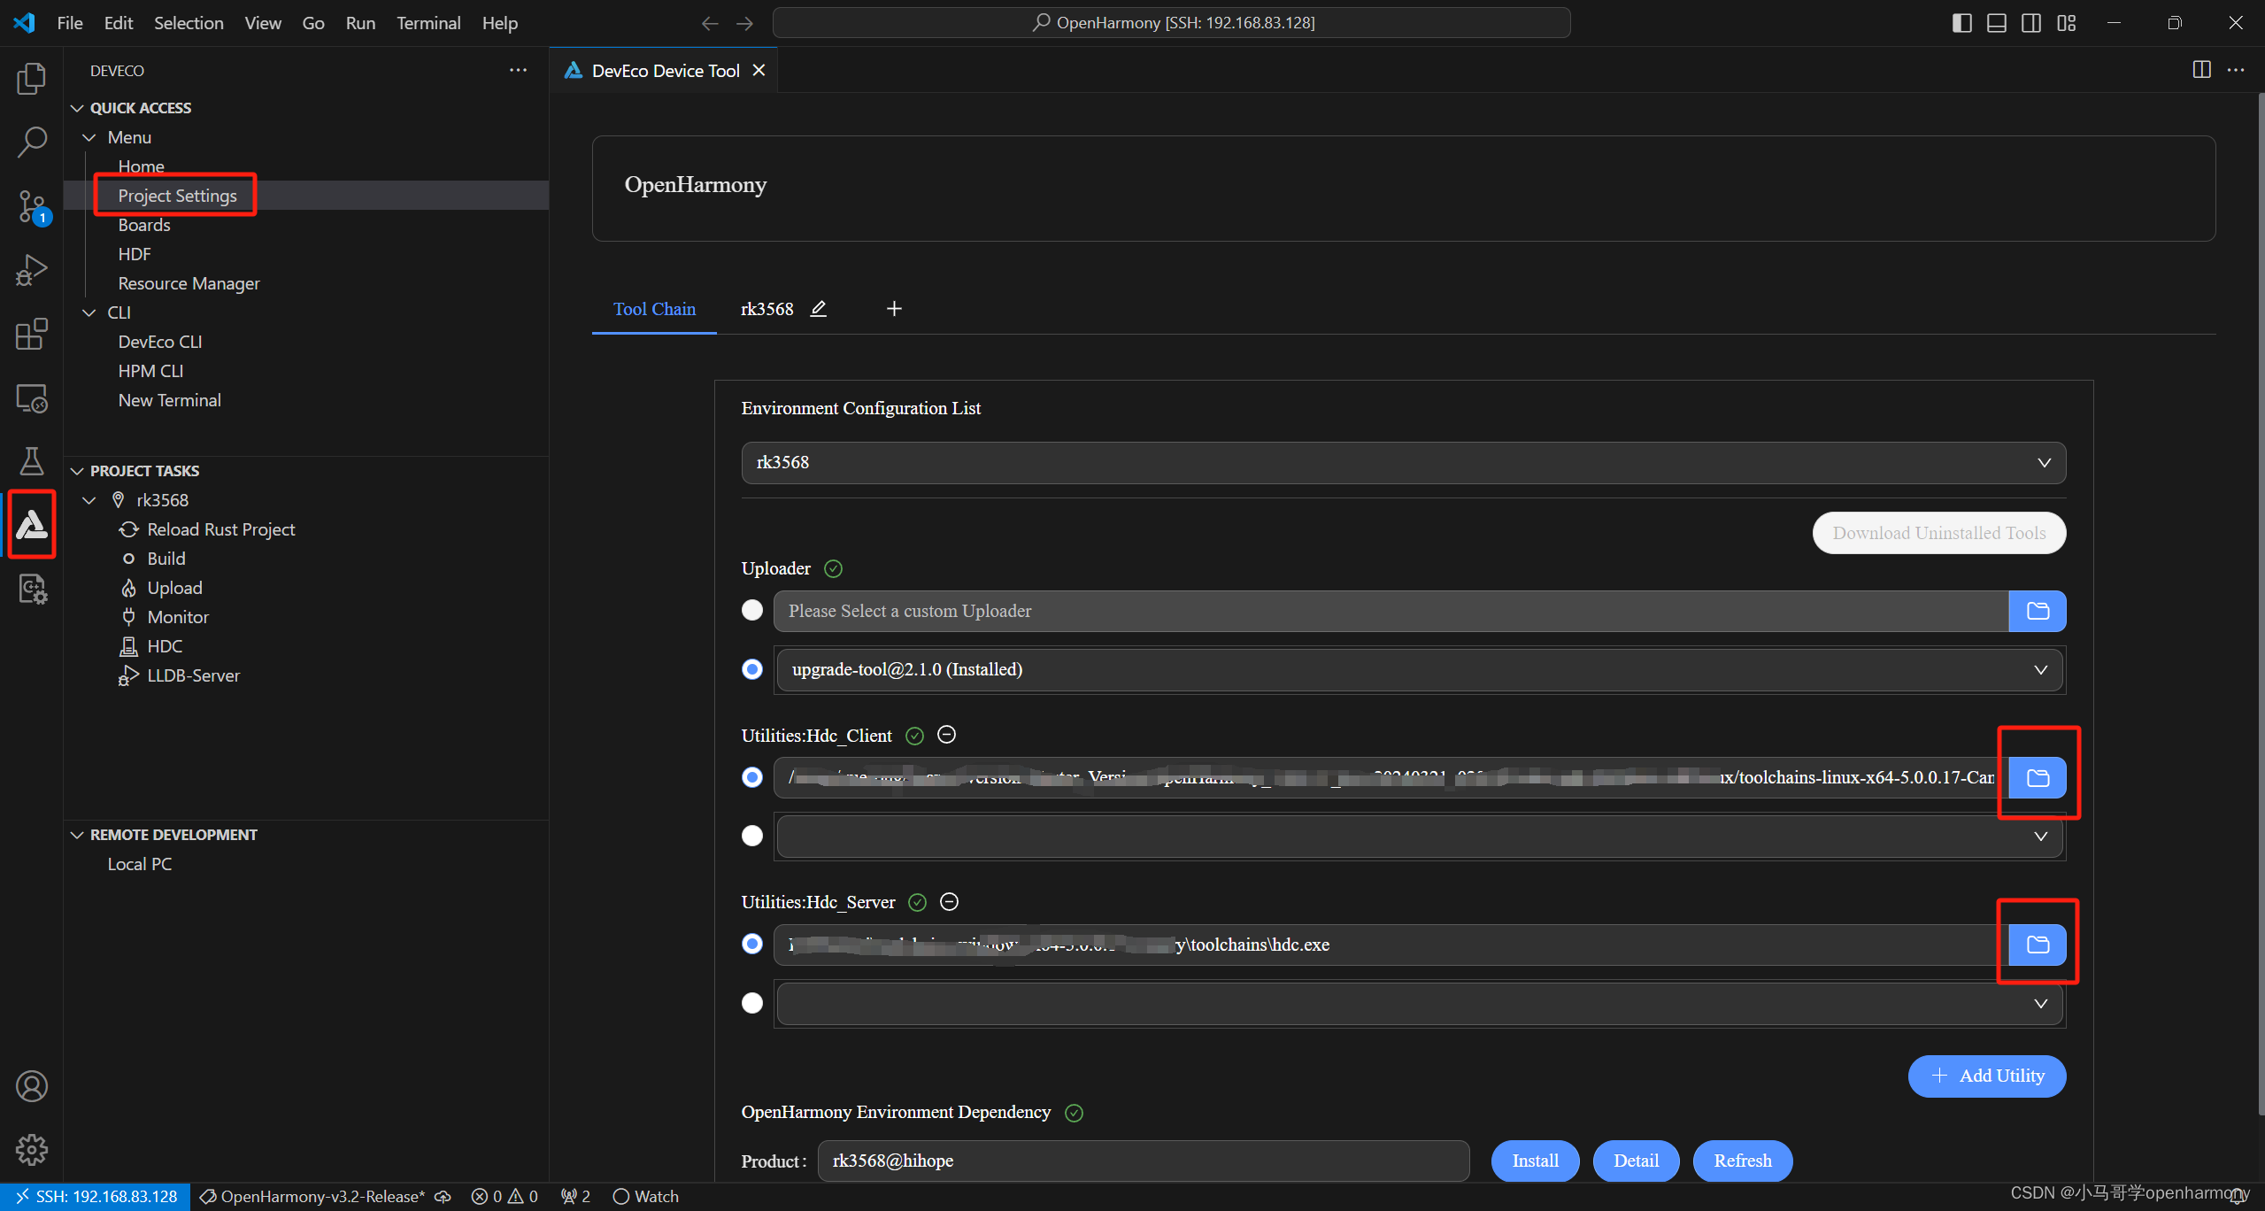Open the Environment Configuration List dropdown

point(1403,463)
